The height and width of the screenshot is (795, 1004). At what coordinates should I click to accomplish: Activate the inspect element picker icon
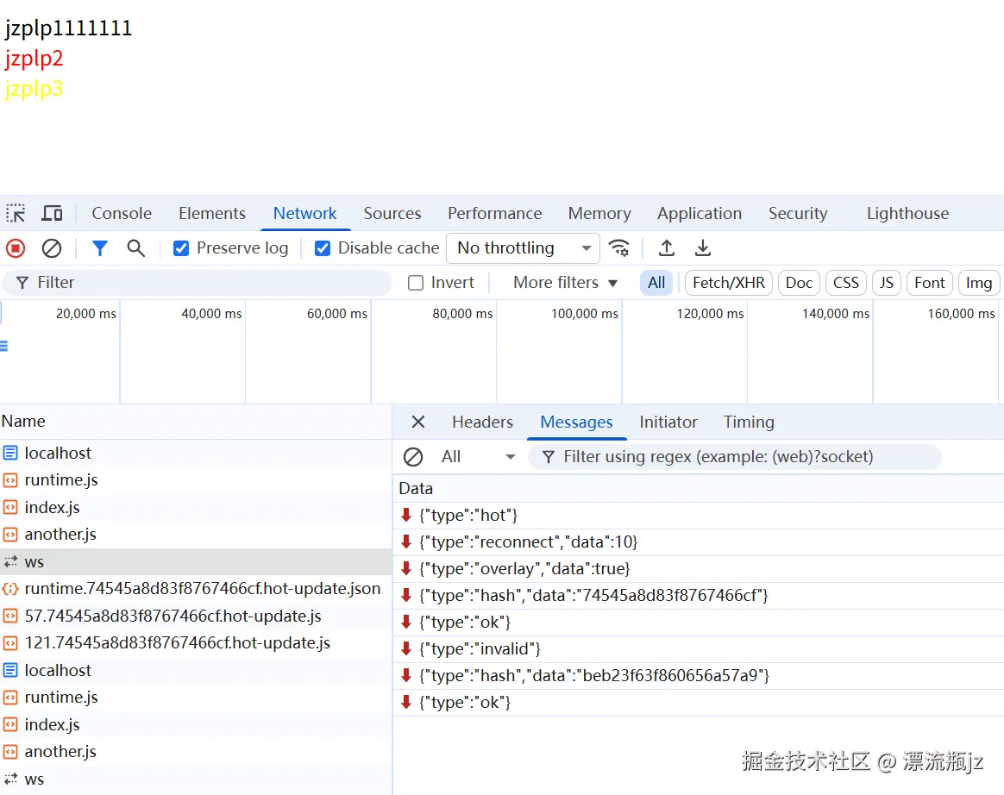pyautogui.click(x=16, y=213)
